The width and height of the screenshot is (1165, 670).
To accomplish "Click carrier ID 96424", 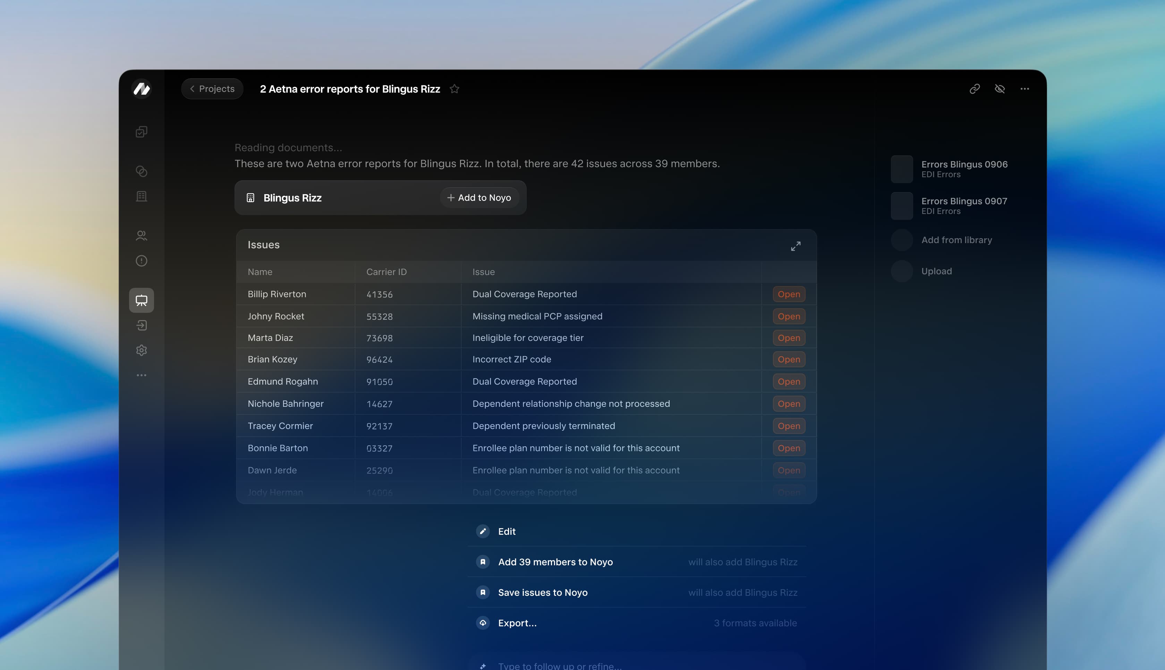I will click(379, 360).
